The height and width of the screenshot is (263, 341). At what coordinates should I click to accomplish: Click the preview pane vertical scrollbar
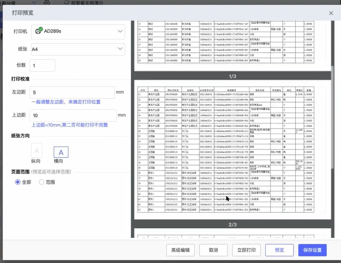[x=333, y=115]
